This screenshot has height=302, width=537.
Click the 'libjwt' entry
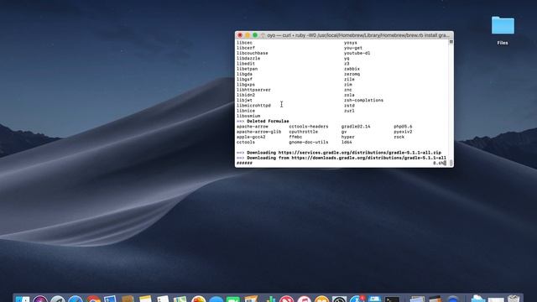click(x=244, y=101)
